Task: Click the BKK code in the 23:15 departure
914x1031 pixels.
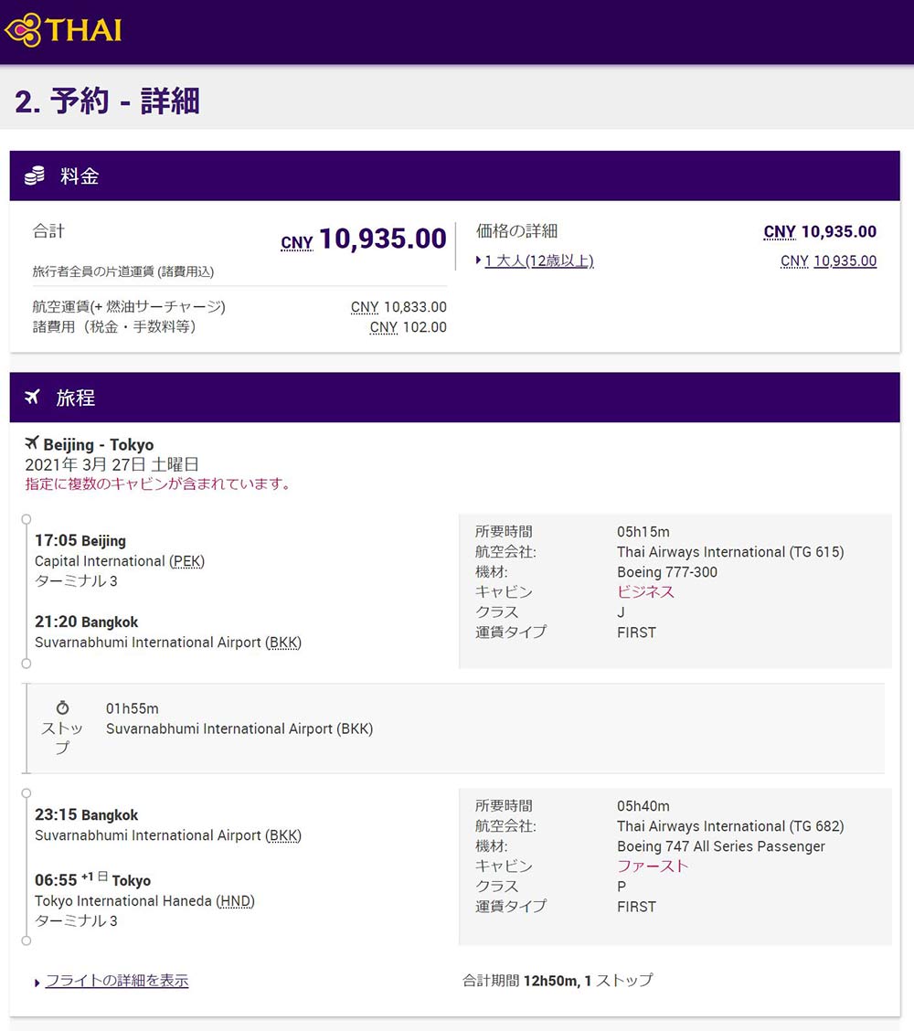Action: click(283, 835)
